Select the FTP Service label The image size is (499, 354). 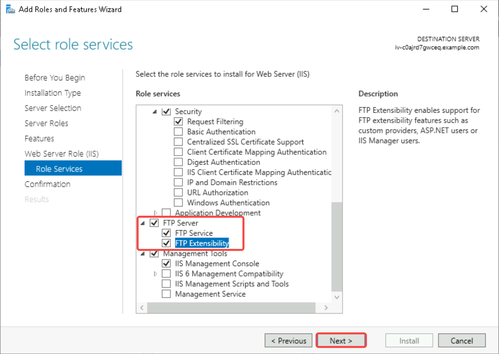(194, 233)
